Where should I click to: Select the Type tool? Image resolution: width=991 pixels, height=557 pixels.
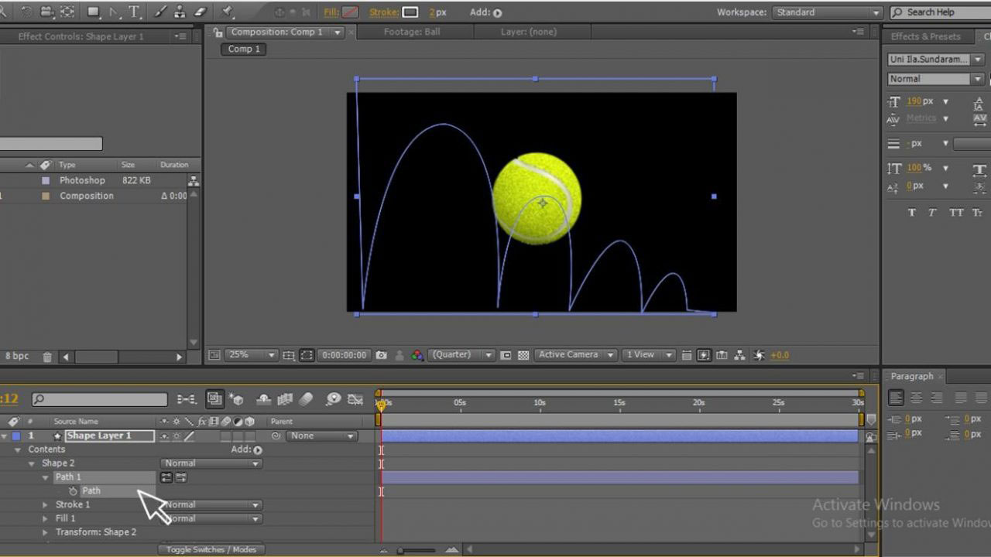(133, 12)
